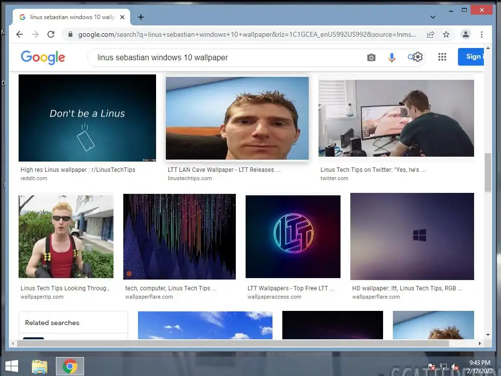The width and height of the screenshot is (501, 376).
Task: Open High res Linus wallpaper link
Action: [x=78, y=170]
